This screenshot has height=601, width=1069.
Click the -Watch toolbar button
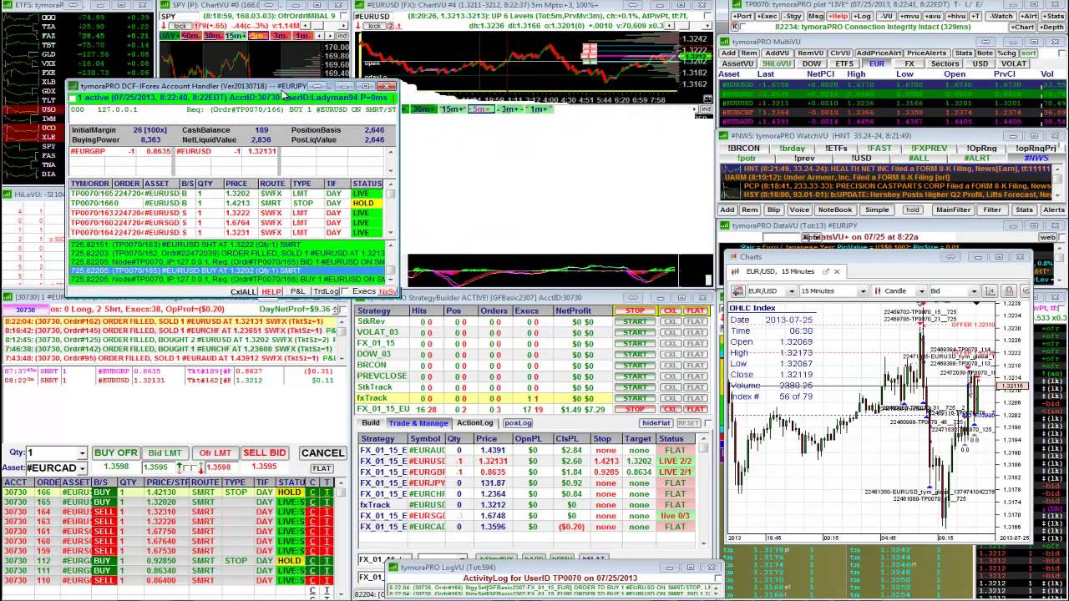click(1002, 16)
